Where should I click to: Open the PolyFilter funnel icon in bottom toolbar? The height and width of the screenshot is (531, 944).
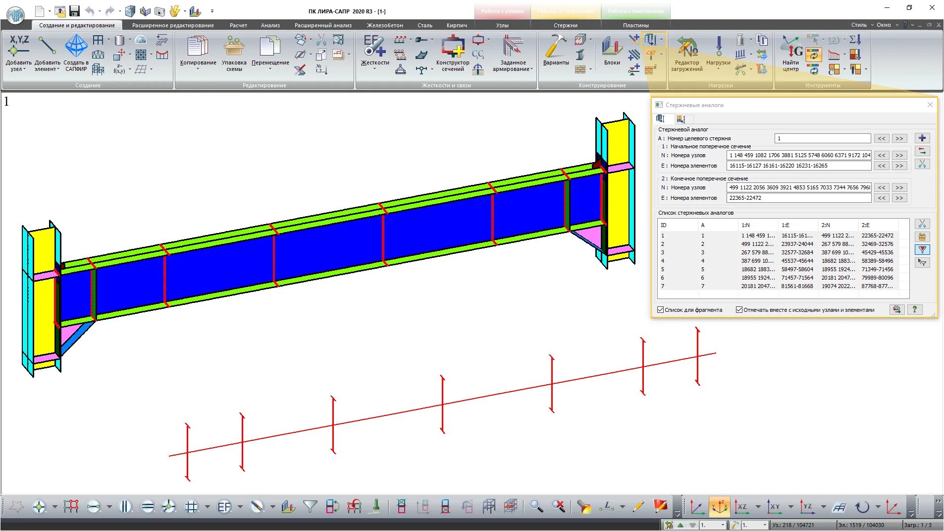(x=310, y=507)
